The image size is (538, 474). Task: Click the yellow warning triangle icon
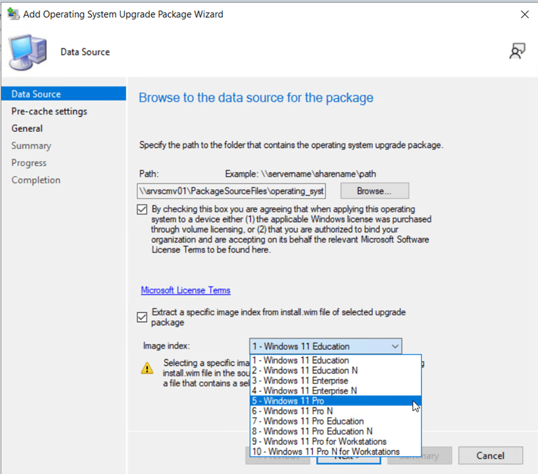tap(147, 369)
